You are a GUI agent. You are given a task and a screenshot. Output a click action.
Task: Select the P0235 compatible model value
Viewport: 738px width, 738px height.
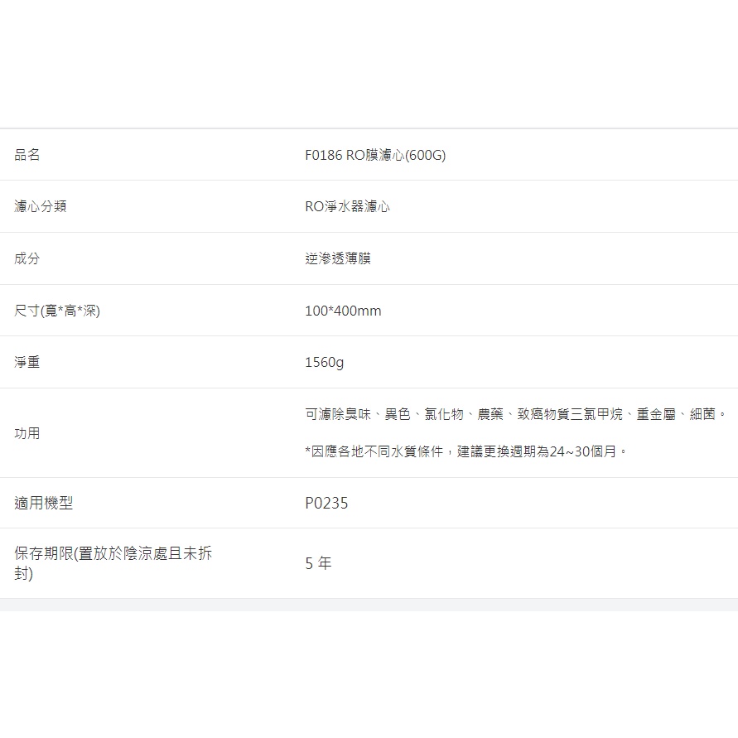click(x=326, y=503)
